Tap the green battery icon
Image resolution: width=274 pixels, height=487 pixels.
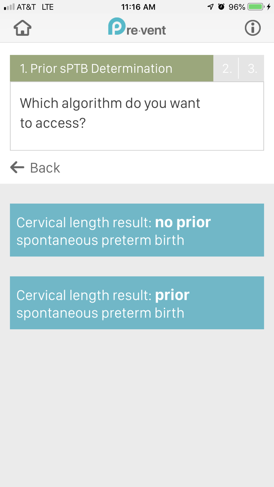point(256,7)
